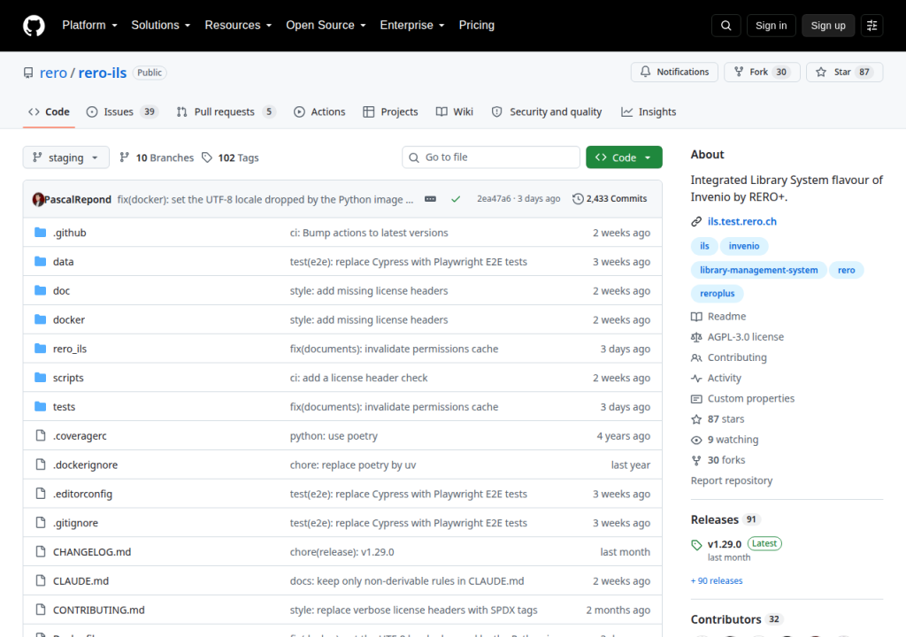Open the ils.test.rero.ch link
Image resolution: width=906 pixels, height=637 pixels.
(x=742, y=221)
